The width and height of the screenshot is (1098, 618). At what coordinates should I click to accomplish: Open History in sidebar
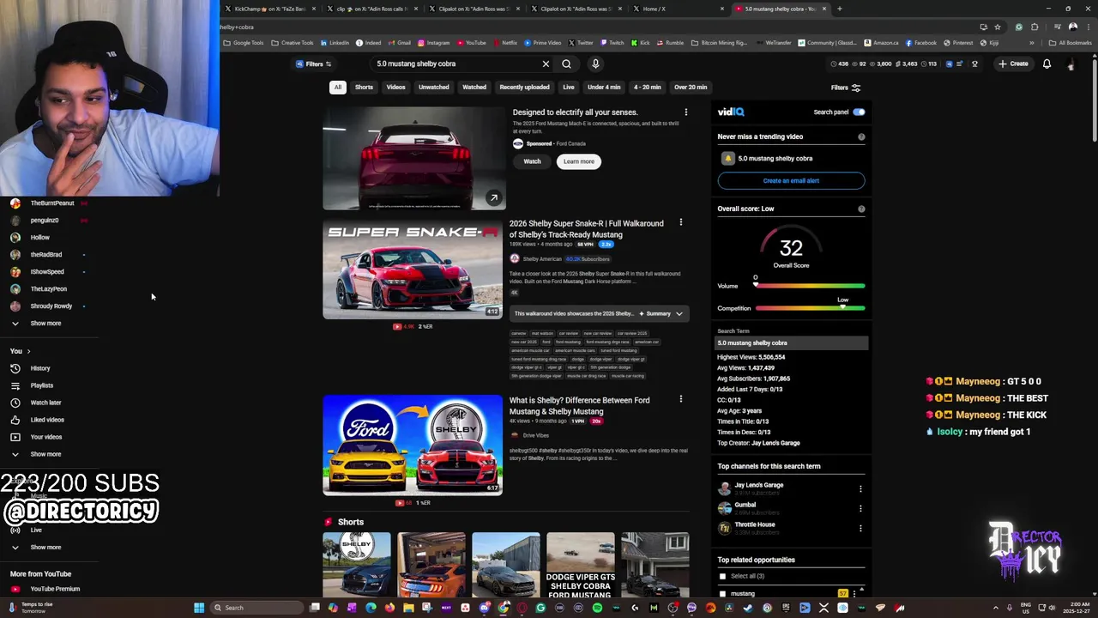[x=40, y=368]
